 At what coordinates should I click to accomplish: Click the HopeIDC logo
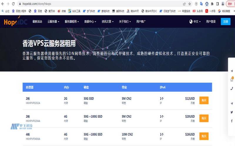point(15,22)
